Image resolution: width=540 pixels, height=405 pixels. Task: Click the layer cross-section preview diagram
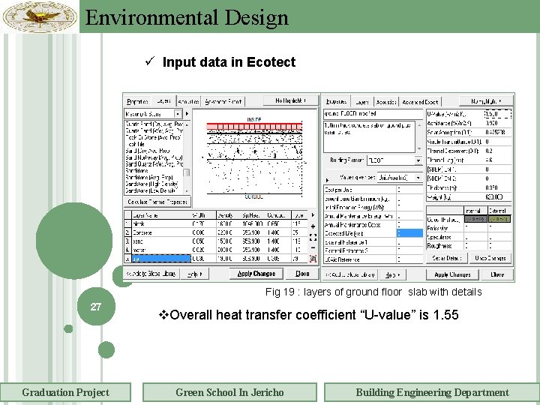(254, 158)
